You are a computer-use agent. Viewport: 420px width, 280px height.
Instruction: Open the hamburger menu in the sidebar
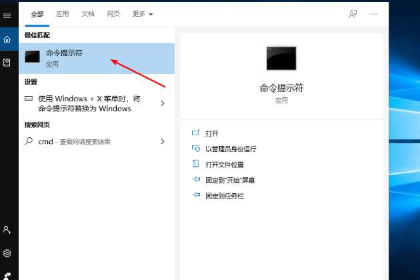point(7,16)
